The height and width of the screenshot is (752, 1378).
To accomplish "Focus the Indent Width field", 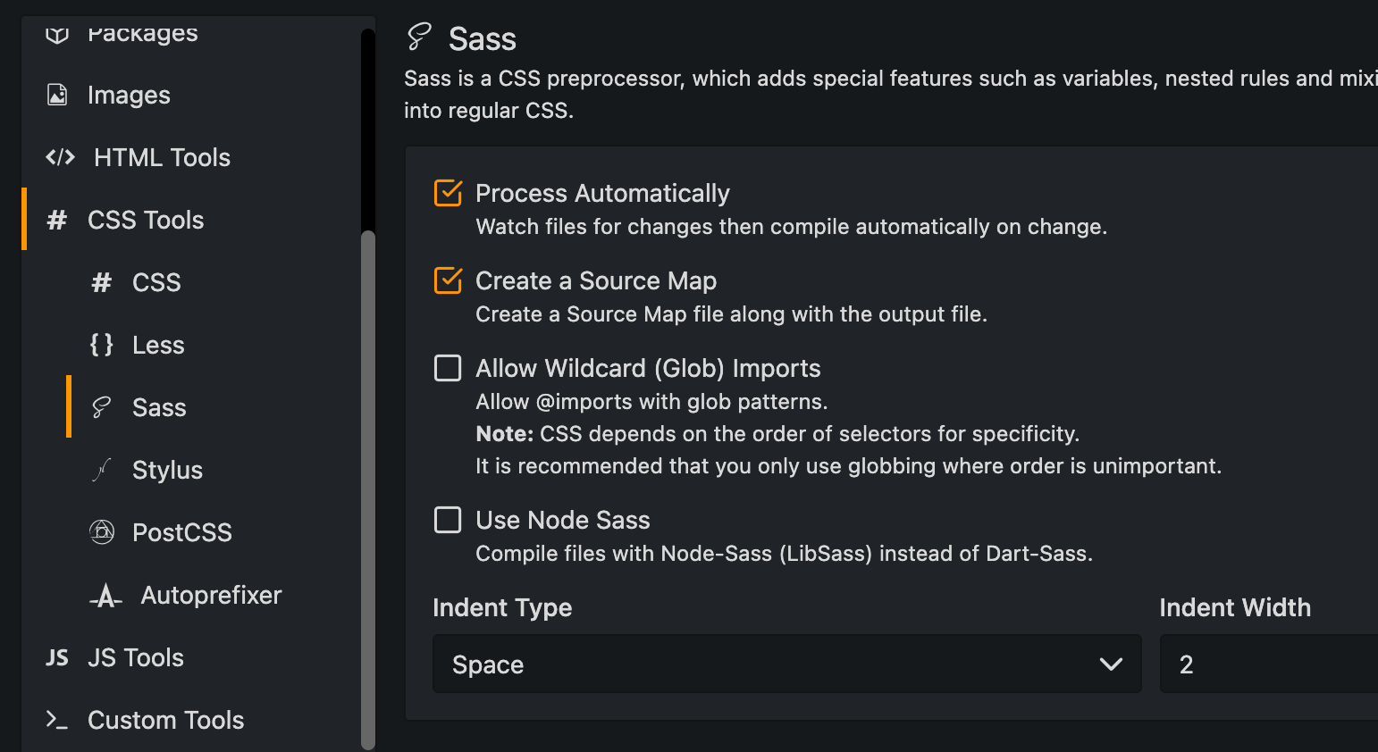I will 1269,664.
